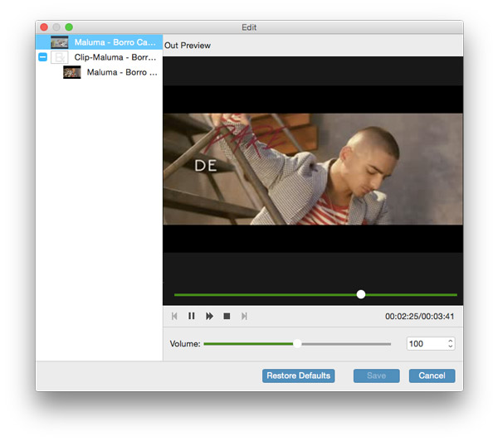
Task: Click the Restore Defaults button
Action: tap(299, 376)
